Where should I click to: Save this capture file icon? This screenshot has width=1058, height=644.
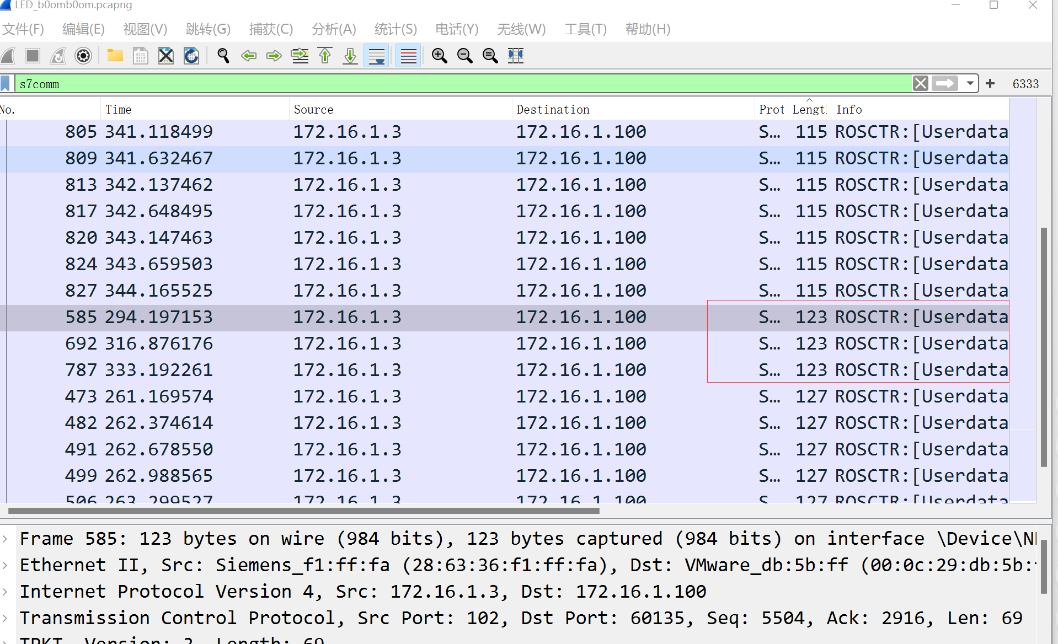141,56
